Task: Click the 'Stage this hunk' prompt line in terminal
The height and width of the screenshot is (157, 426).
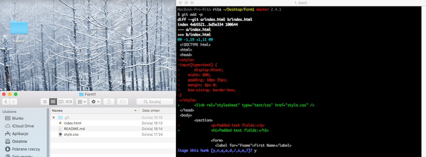Action: [x=217, y=150]
